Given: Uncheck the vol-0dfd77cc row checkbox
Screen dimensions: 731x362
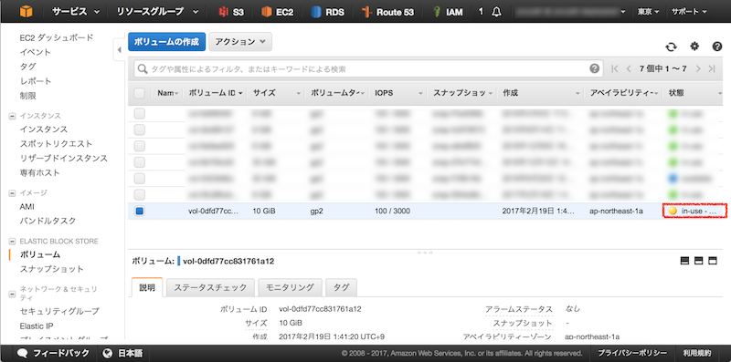Looking at the screenshot, I should pyautogui.click(x=140, y=211).
